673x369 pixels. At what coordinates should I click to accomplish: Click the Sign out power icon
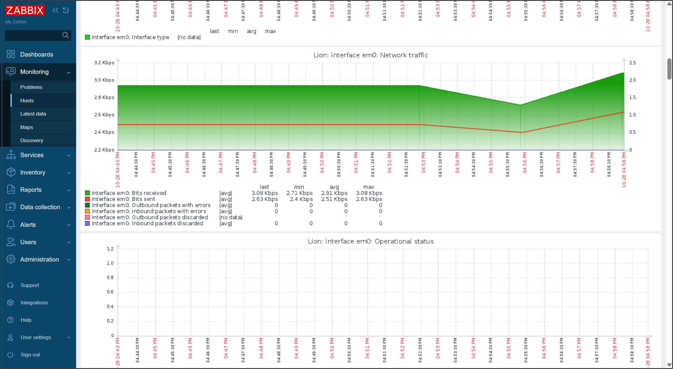10,355
